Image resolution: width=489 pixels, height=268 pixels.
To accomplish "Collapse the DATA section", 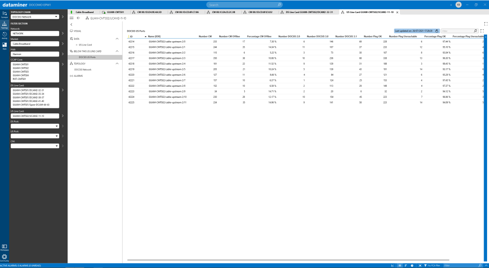I will (117, 39).
